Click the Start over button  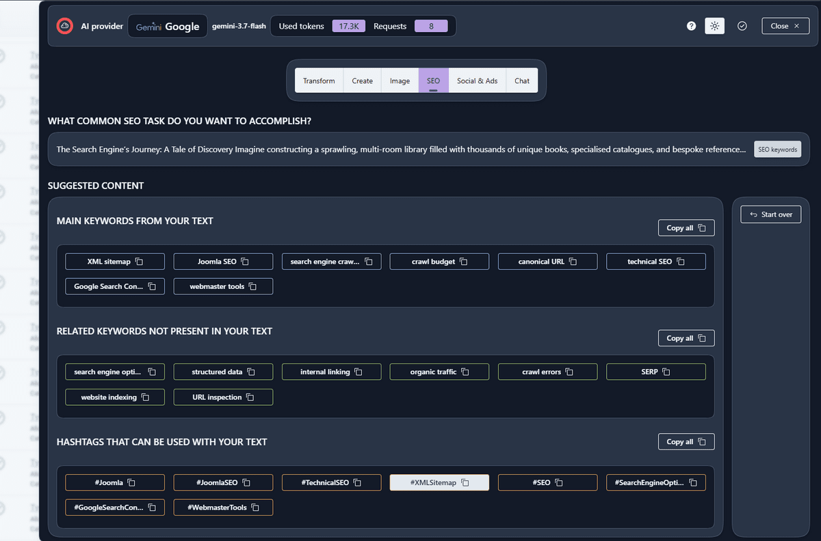pos(771,214)
